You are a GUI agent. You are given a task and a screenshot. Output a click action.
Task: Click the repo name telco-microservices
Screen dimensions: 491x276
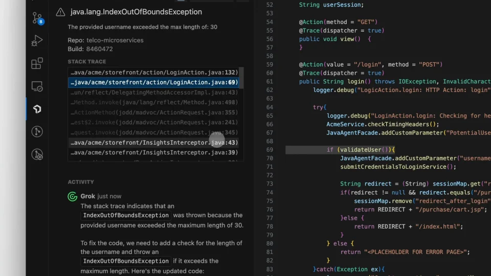click(x=115, y=40)
